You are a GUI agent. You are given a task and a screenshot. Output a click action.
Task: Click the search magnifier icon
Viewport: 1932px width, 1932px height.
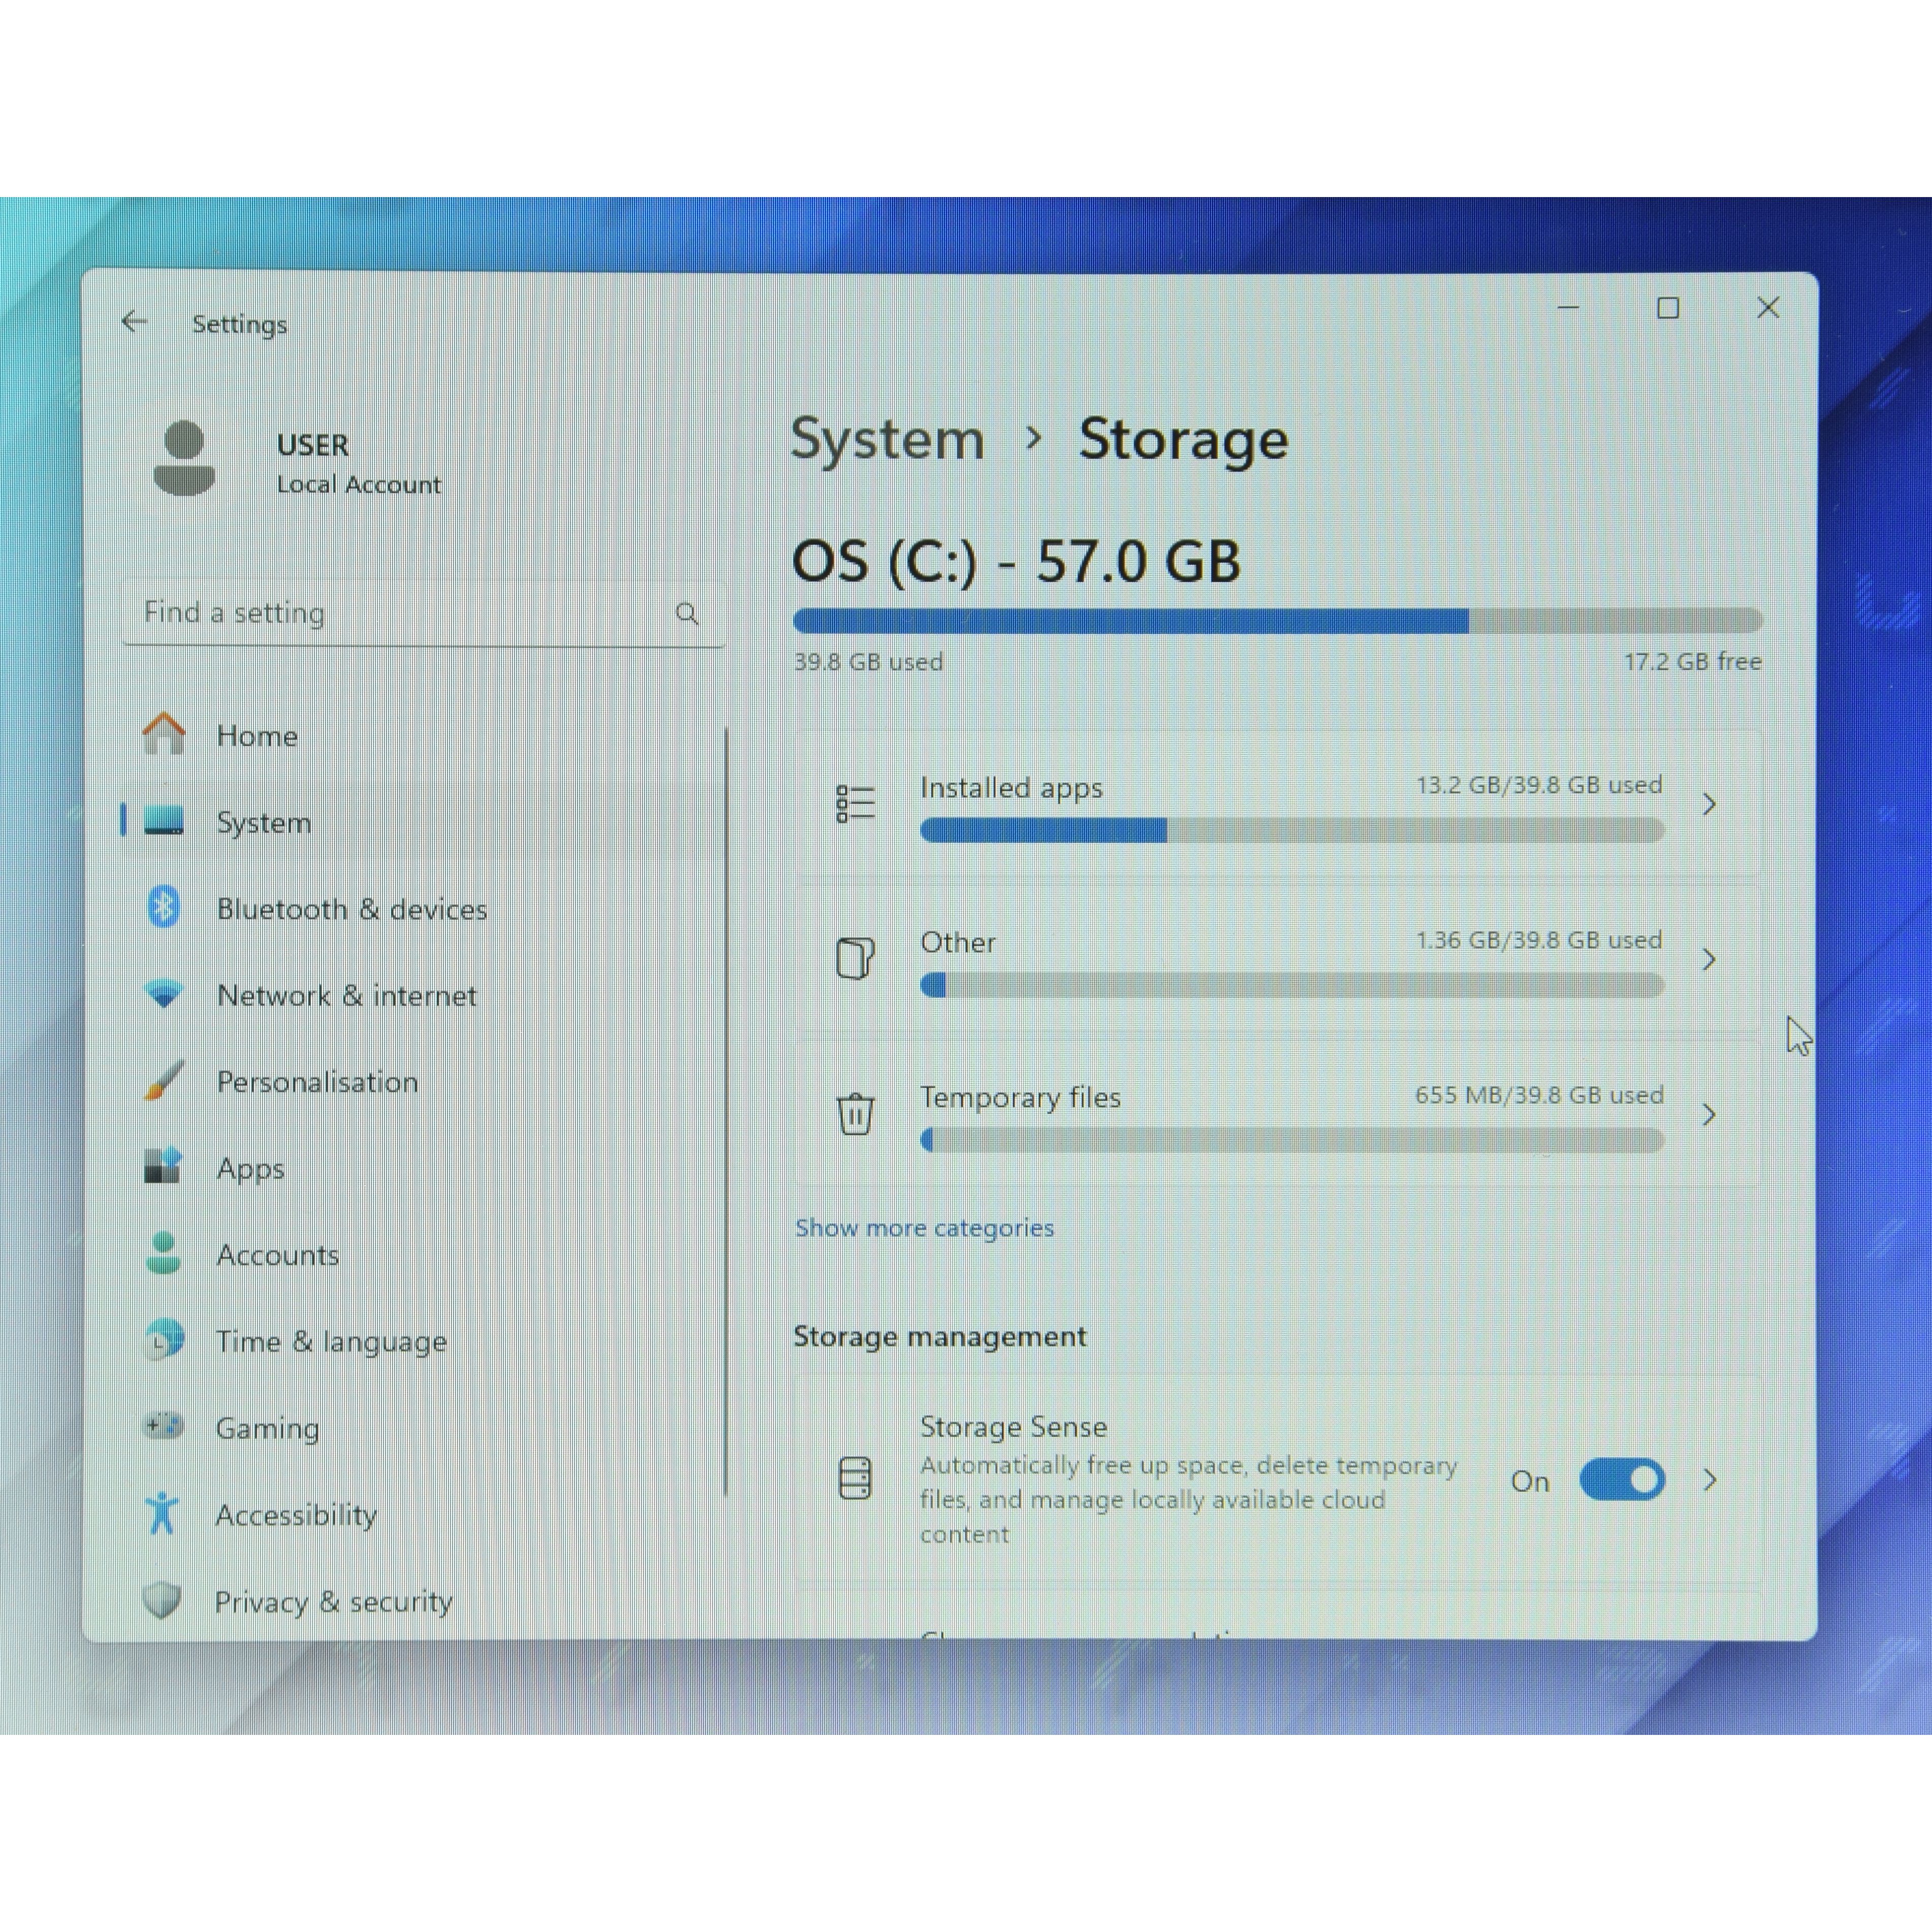tap(687, 613)
